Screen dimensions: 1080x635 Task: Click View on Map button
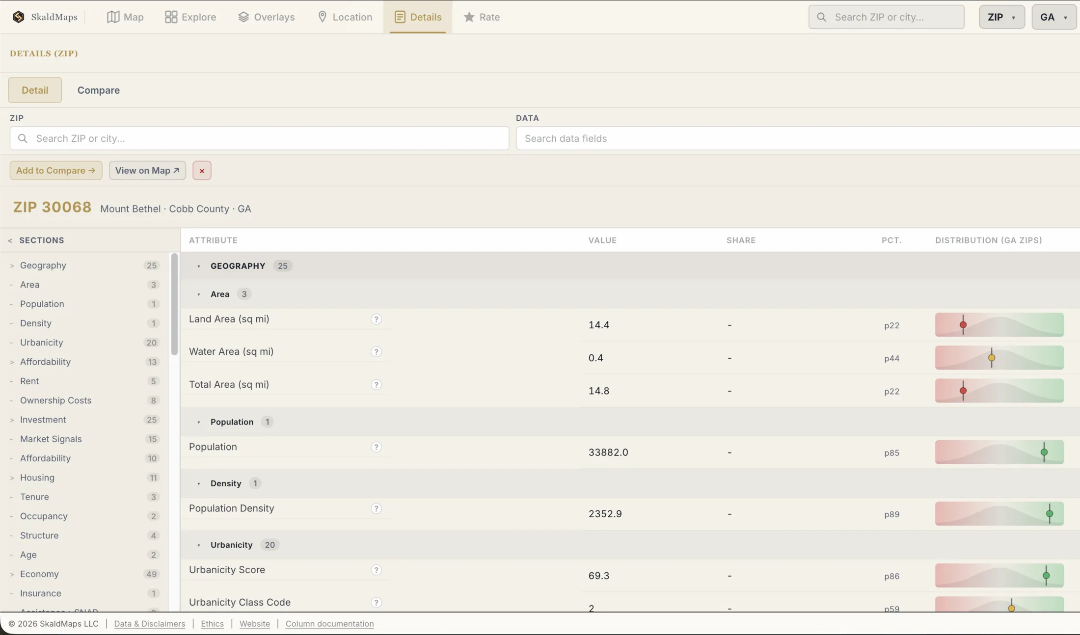coord(147,170)
